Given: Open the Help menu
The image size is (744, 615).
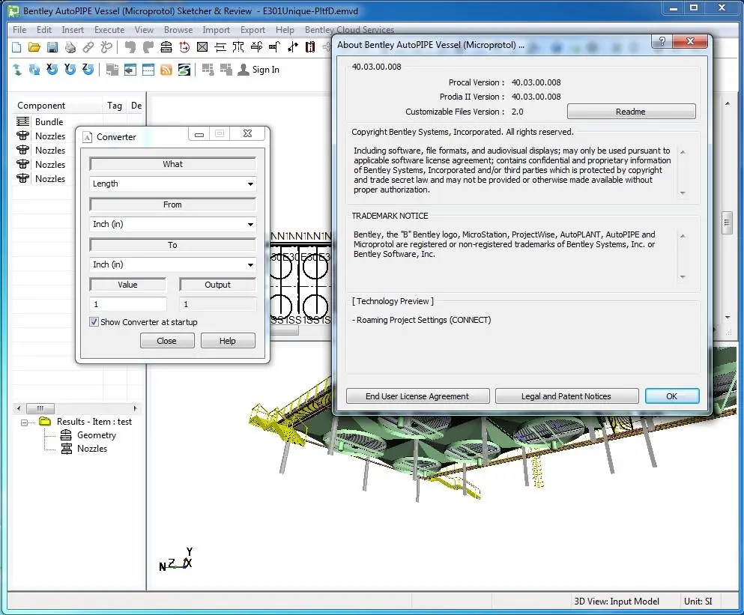Looking at the screenshot, I should coord(285,30).
